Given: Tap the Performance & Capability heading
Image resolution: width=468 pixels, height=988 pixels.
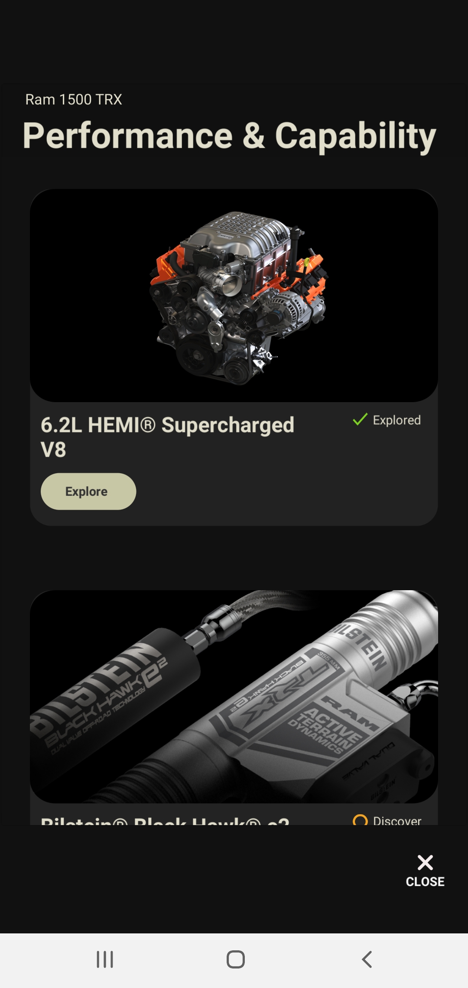Looking at the screenshot, I should (229, 136).
